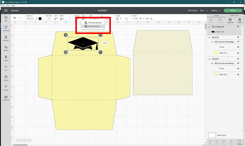The height and width of the screenshot is (146, 245).
Task: Open the Images library
Action: 6,58
